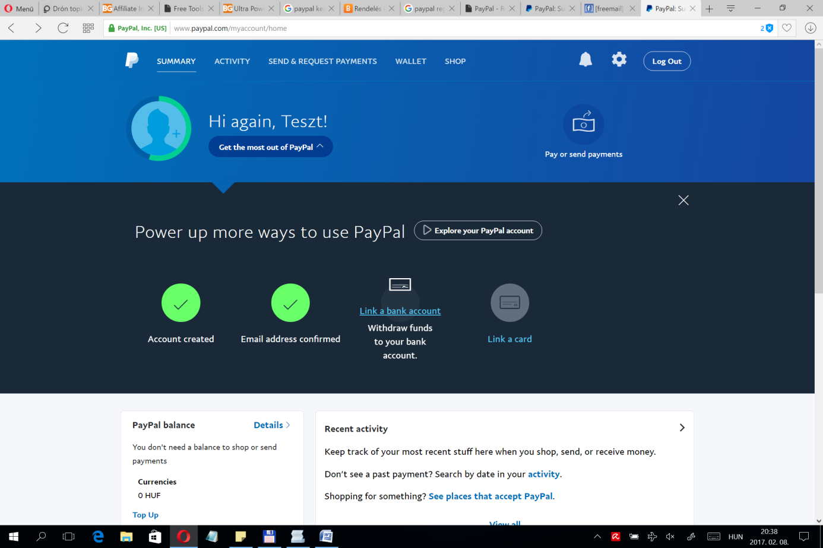Screen dimensions: 823x548
Task: Click the HUN language indicator
Action: [736, 537]
